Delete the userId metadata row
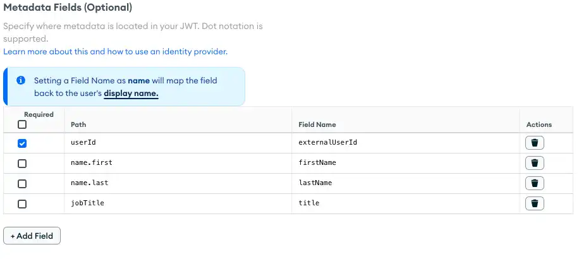 (x=534, y=143)
